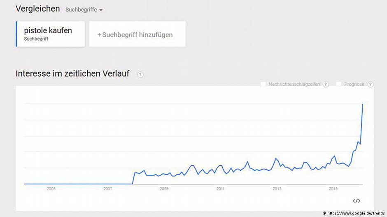This screenshot has width=387, height=217.
Task: Click the 2005 label on the timeline
Action: pyautogui.click(x=51, y=189)
